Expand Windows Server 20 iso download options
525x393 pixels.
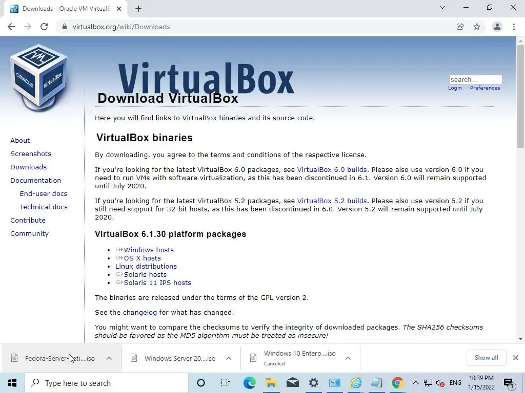pyautogui.click(x=229, y=358)
